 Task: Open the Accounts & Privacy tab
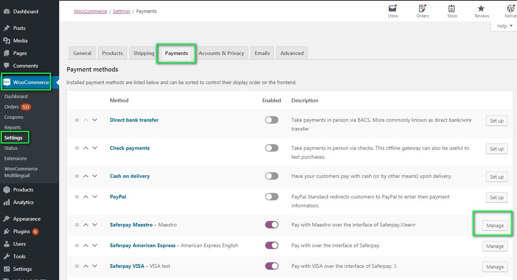coord(221,53)
